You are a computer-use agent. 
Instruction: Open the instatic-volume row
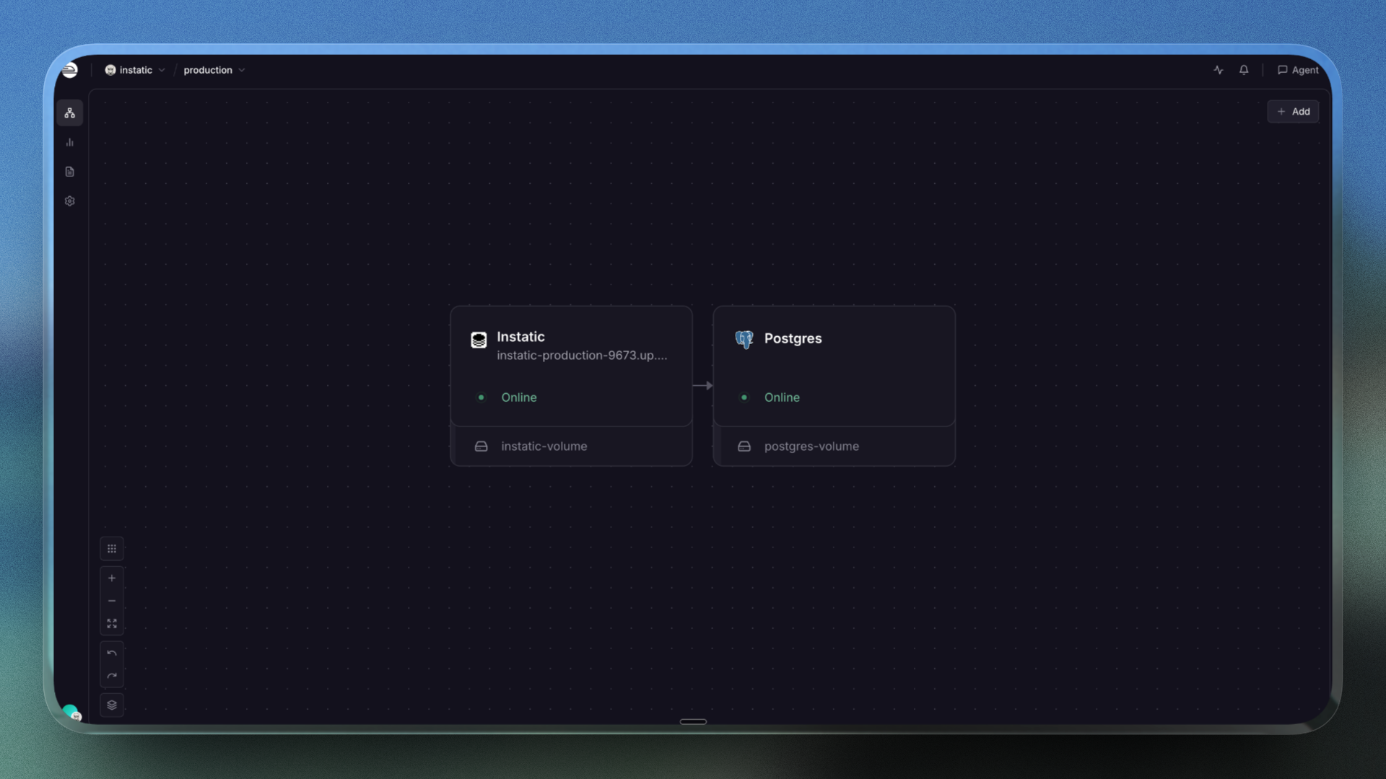[571, 446]
